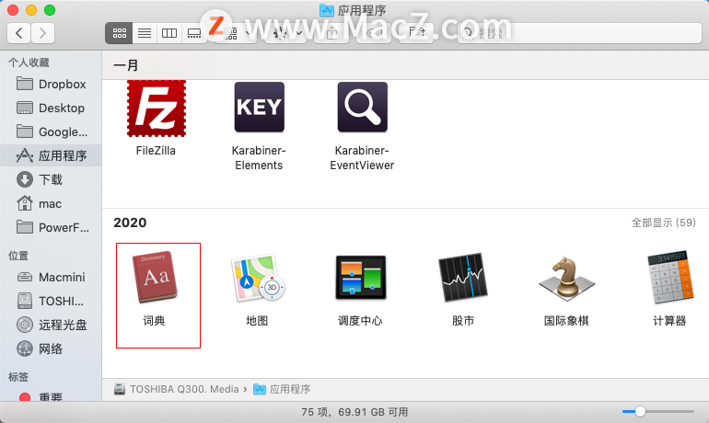Image resolution: width=709 pixels, height=423 pixels.
Task: Switch to gallery view
Action: [194, 33]
